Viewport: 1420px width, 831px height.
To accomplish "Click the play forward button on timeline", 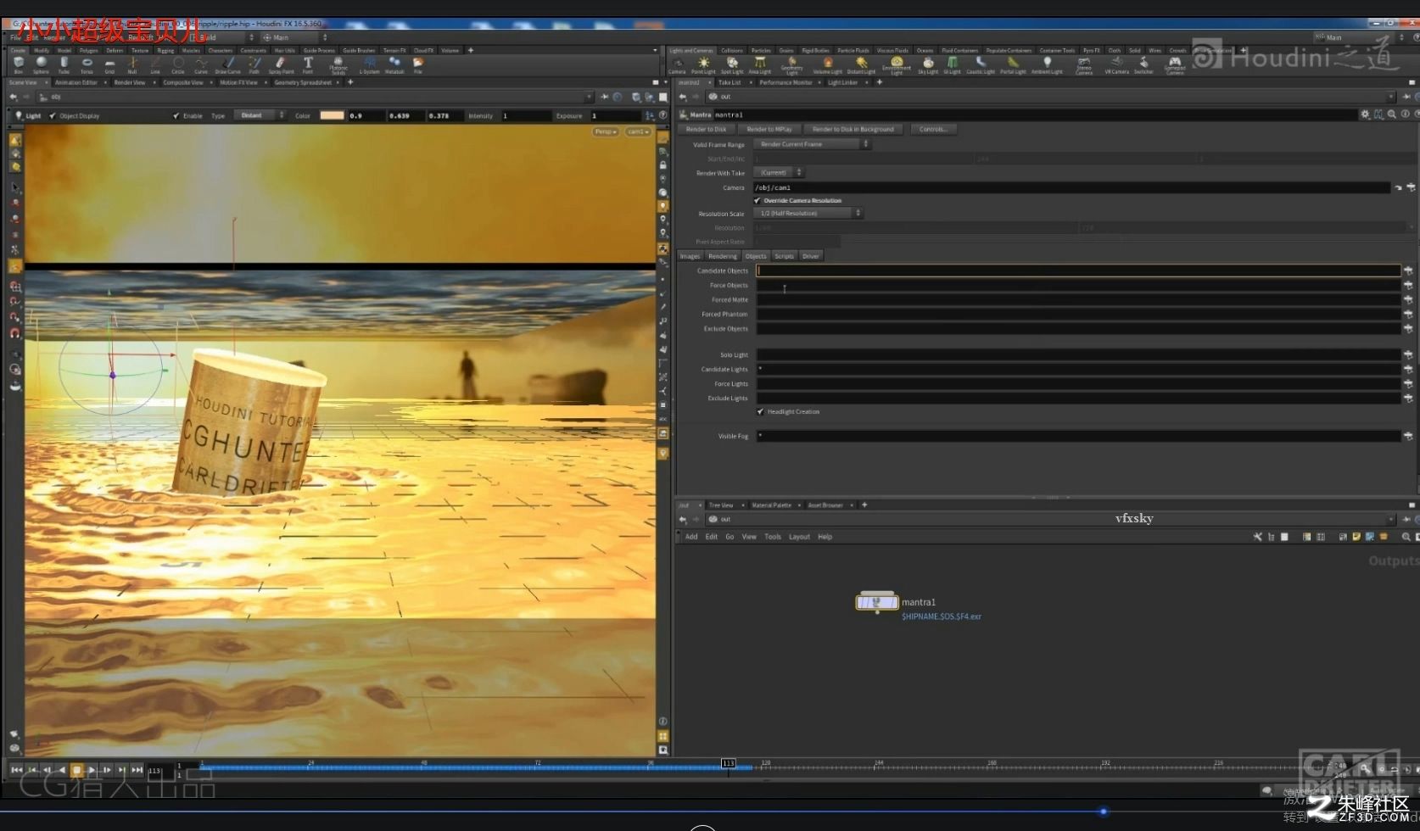I will coord(92,770).
